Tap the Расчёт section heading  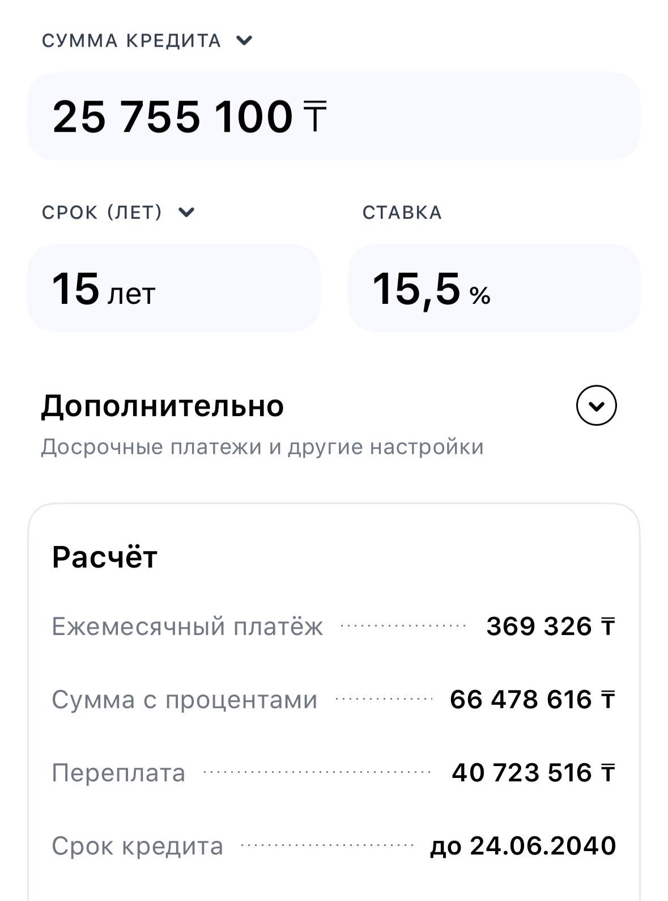click(104, 557)
